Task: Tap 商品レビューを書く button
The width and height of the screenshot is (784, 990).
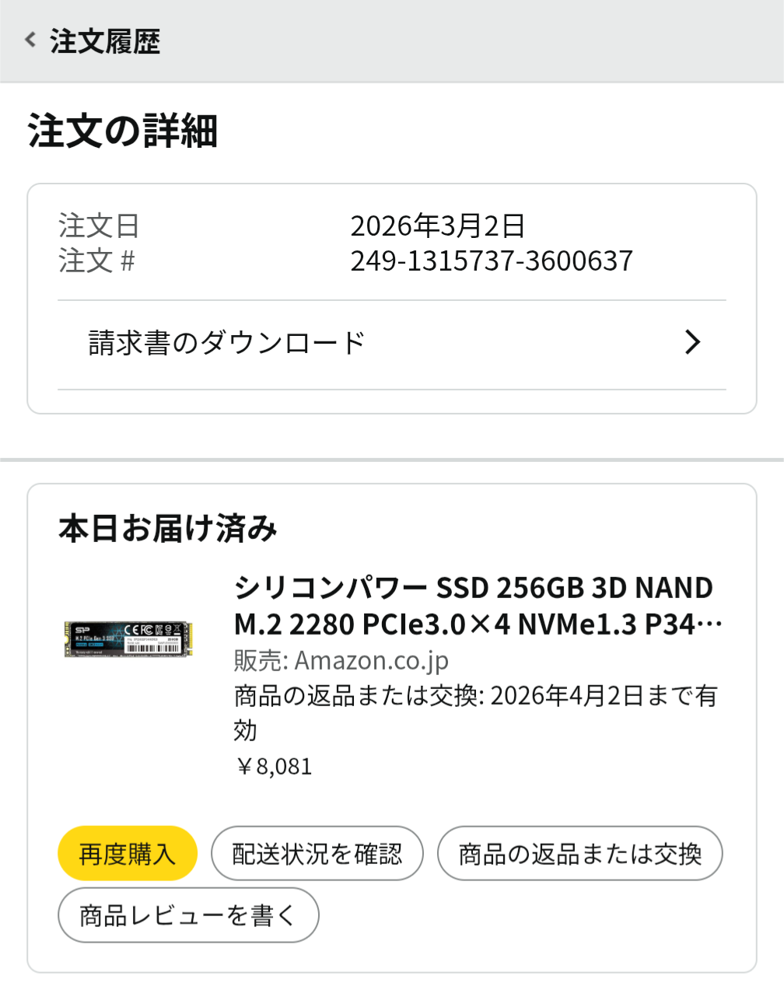Action: tap(188, 915)
